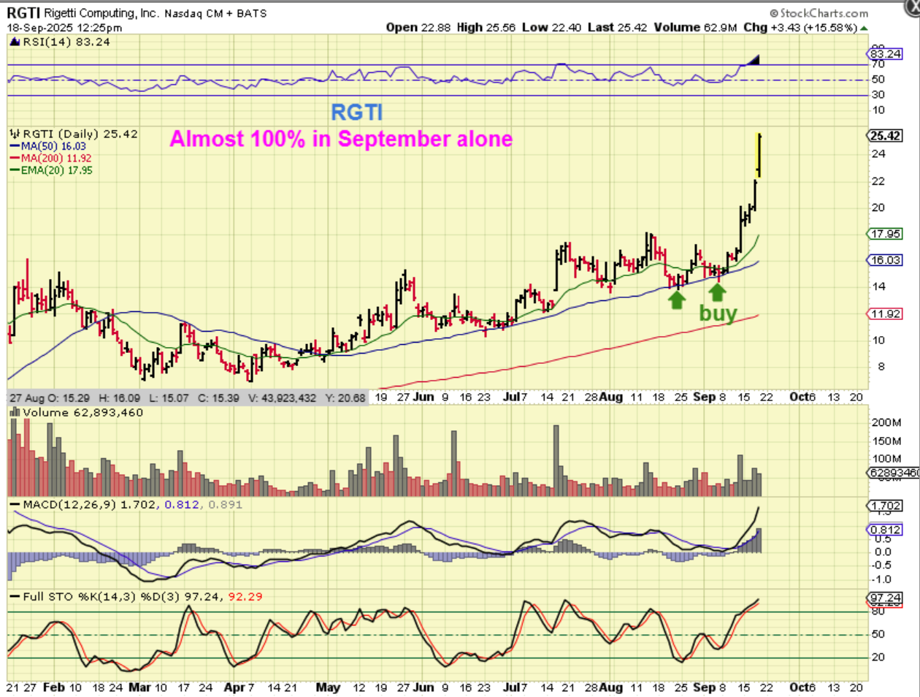
Task: Click the Feb label on the bottom date axis
Action: pyautogui.click(x=54, y=688)
